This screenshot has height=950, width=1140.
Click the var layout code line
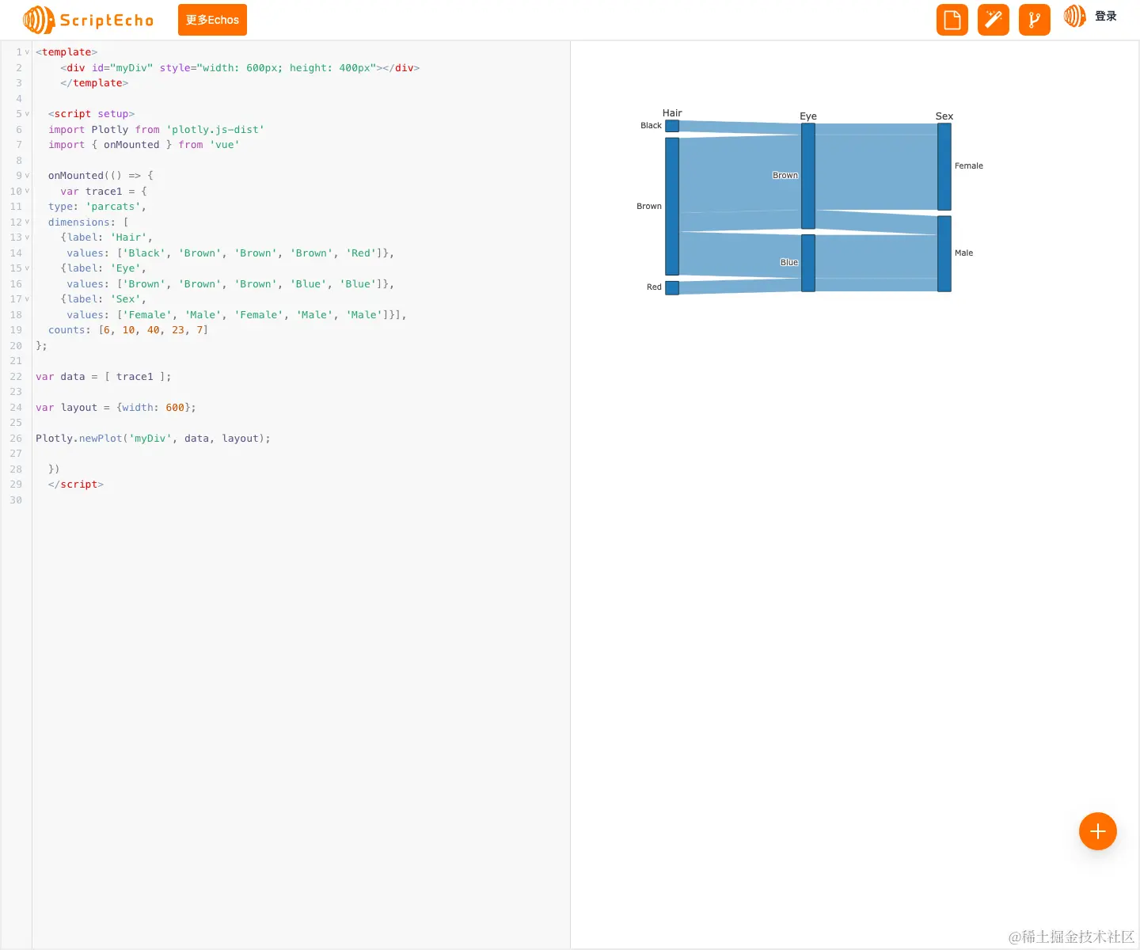(x=116, y=408)
